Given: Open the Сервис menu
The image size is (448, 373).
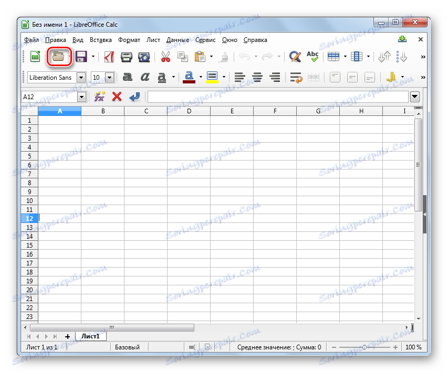Looking at the screenshot, I should pyautogui.click(x=205, y=40).
